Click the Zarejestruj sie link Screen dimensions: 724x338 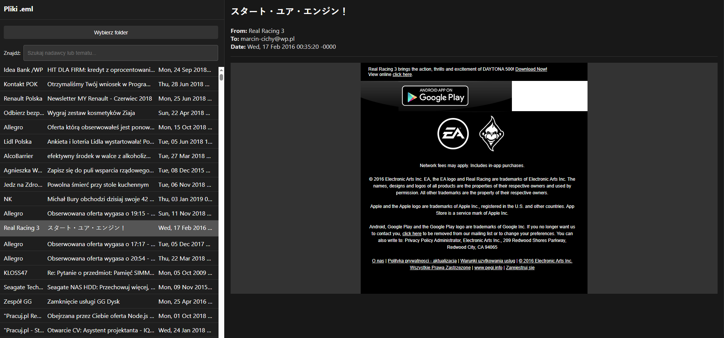[x=520, y=268]
